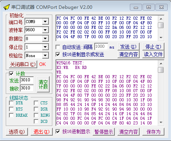Toggle the RTS checkbox
Image resolution: width=171 pixels, height=141 pixels.
[11, 109]
